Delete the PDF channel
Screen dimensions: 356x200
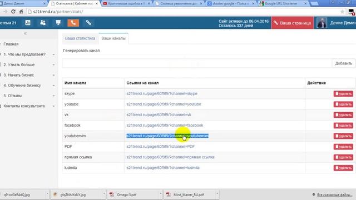point(343,147)
